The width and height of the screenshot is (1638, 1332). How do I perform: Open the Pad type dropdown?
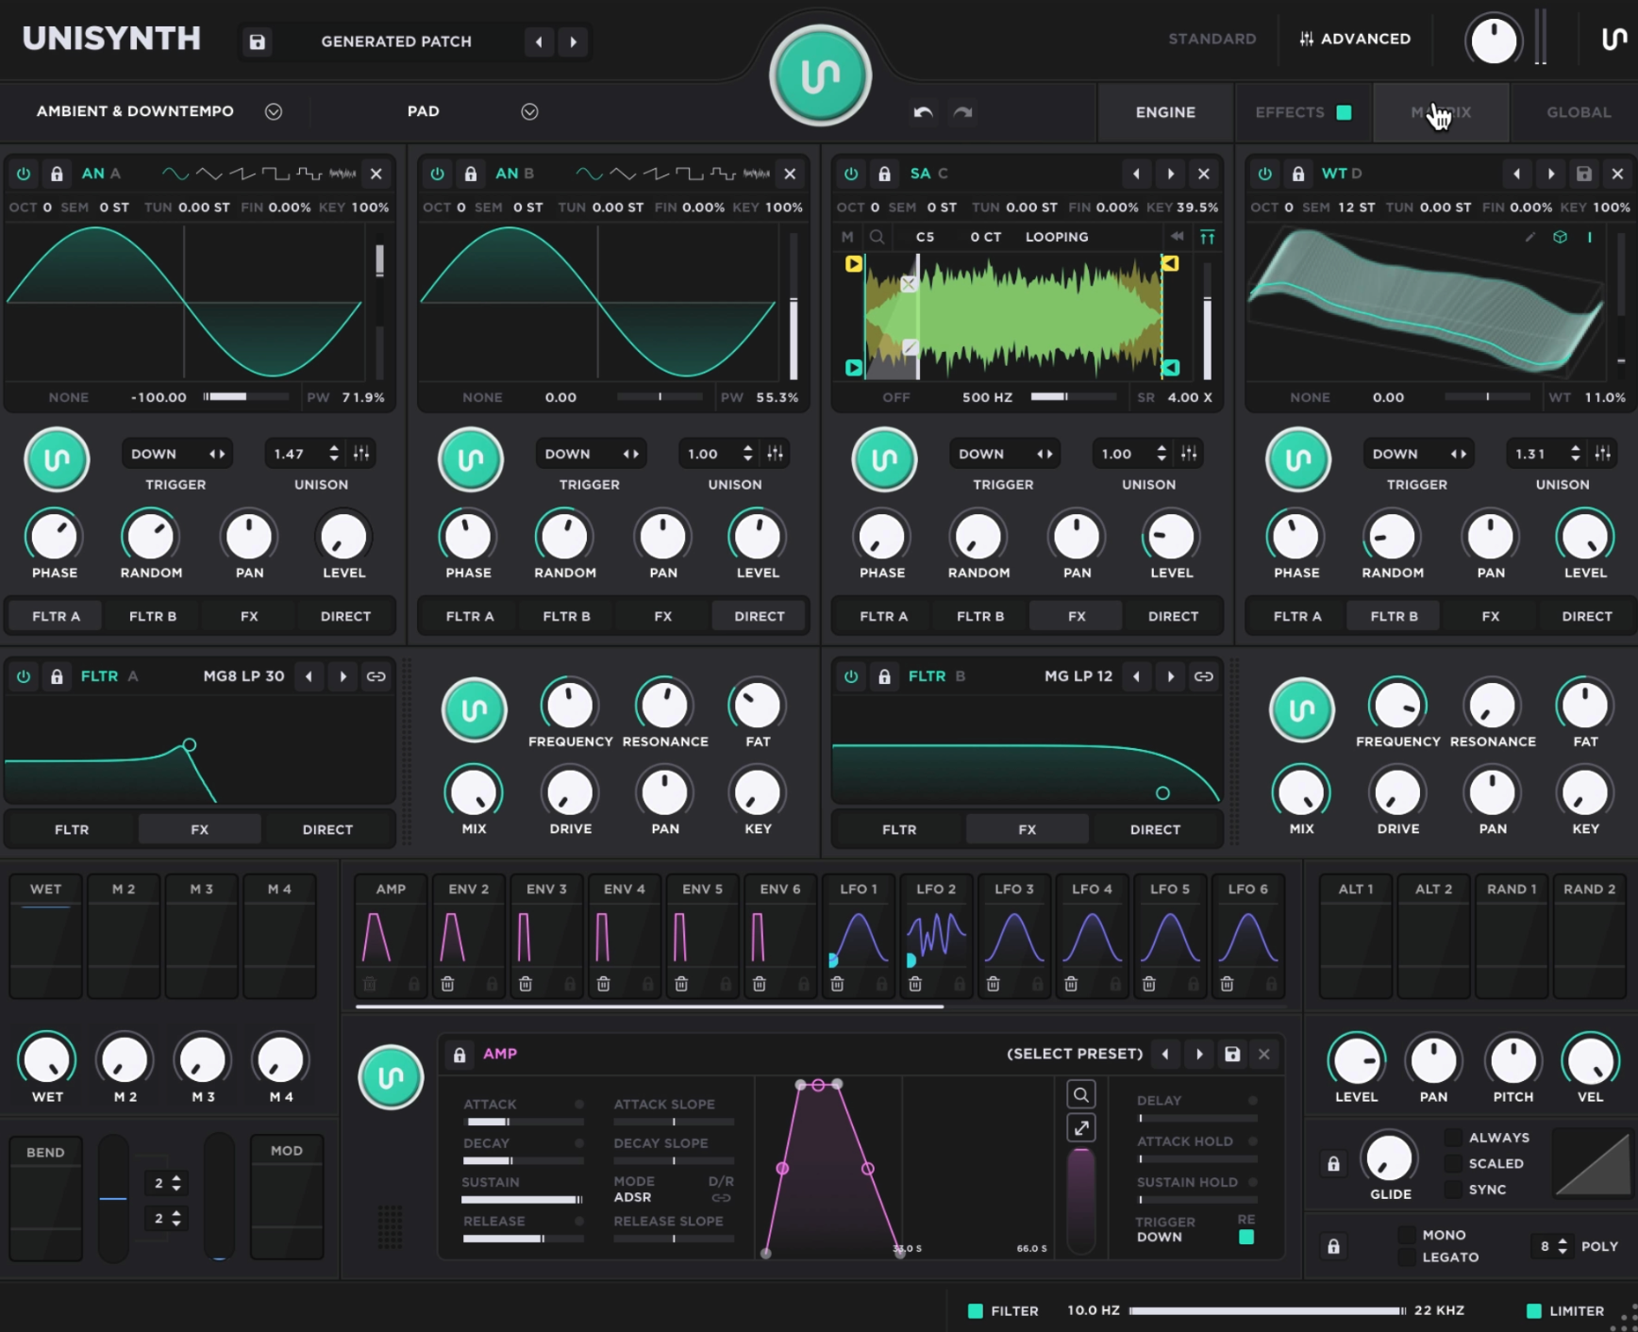(529, 111)
